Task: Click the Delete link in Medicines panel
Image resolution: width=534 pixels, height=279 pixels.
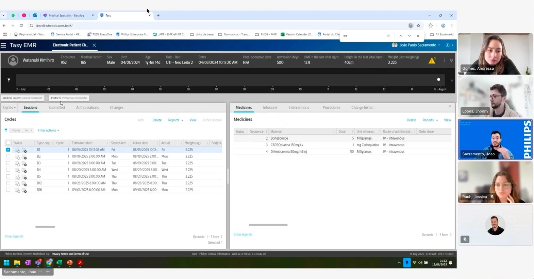Action: click(411, 120)
